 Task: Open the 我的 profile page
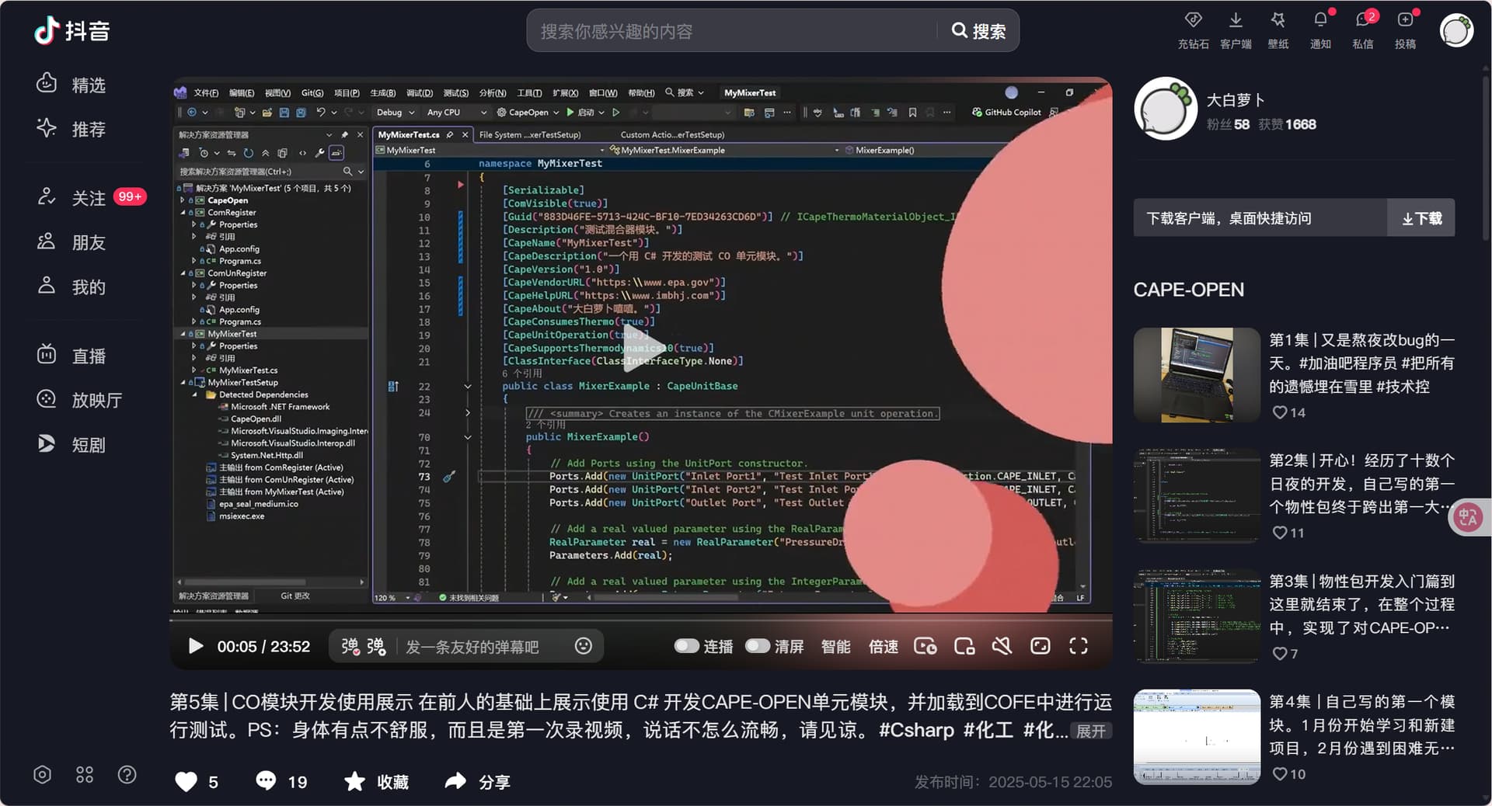(71, 287)
